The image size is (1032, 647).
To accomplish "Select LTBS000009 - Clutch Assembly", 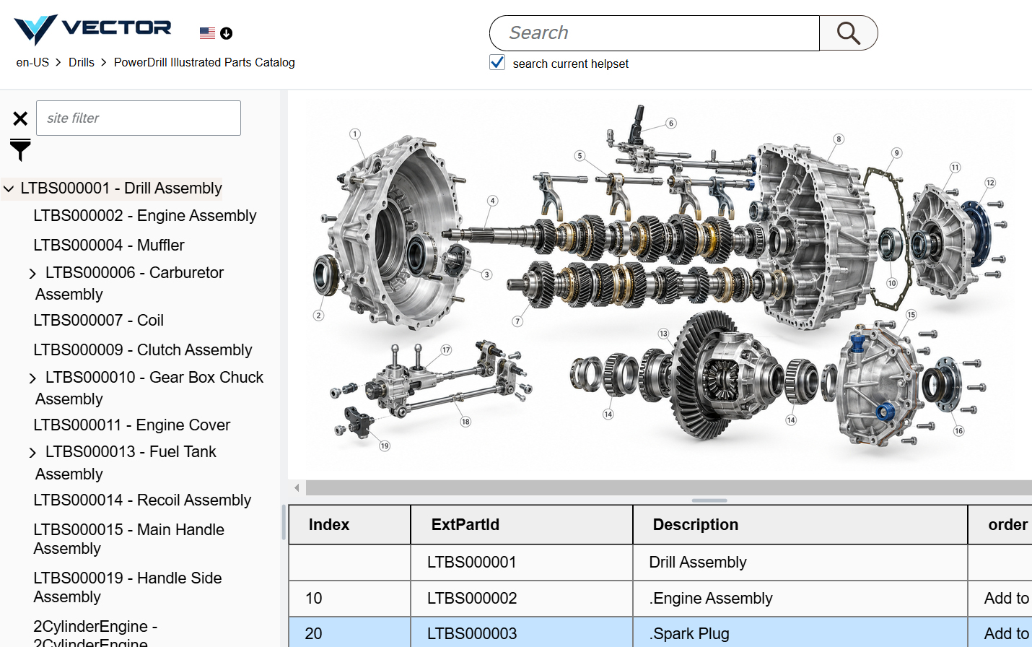I will tap(143, 349).
